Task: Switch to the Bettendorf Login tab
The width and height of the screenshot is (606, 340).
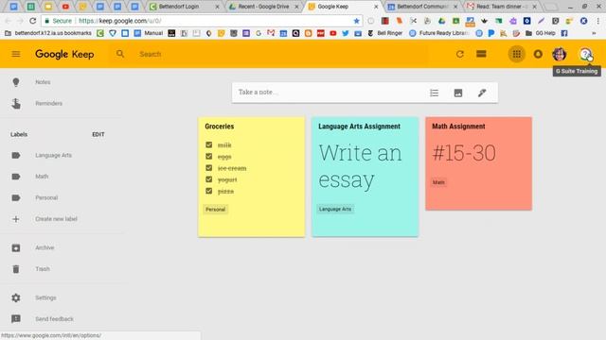Action: pos(185,7)
